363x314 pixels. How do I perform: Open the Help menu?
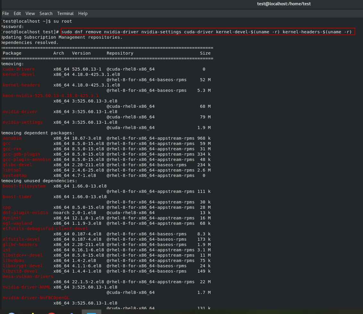point(83,14)
